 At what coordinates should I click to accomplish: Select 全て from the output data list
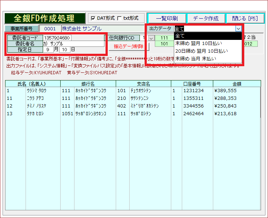coord(207,36)
